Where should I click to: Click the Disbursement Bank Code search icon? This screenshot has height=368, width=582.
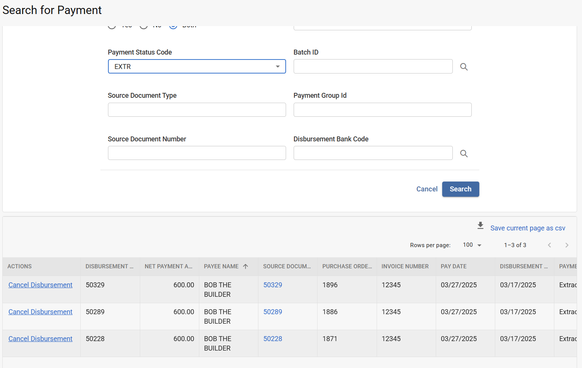pyautogui.click(x=464, y=153)
